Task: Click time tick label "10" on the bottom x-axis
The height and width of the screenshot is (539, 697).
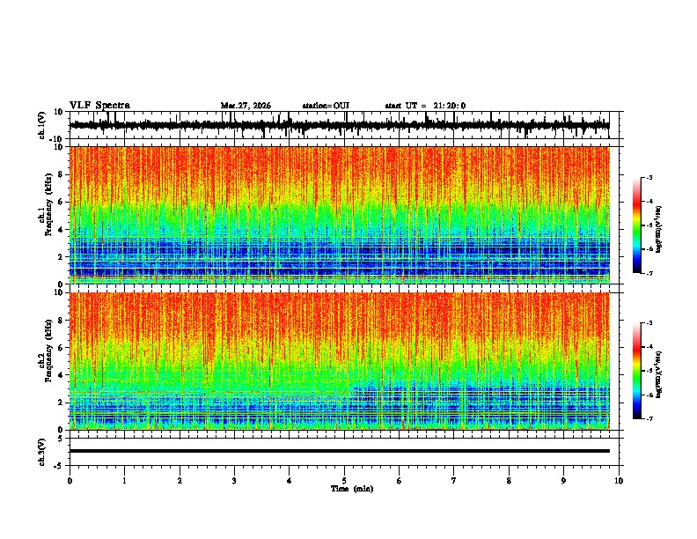Action: click(x=619, y=481)
